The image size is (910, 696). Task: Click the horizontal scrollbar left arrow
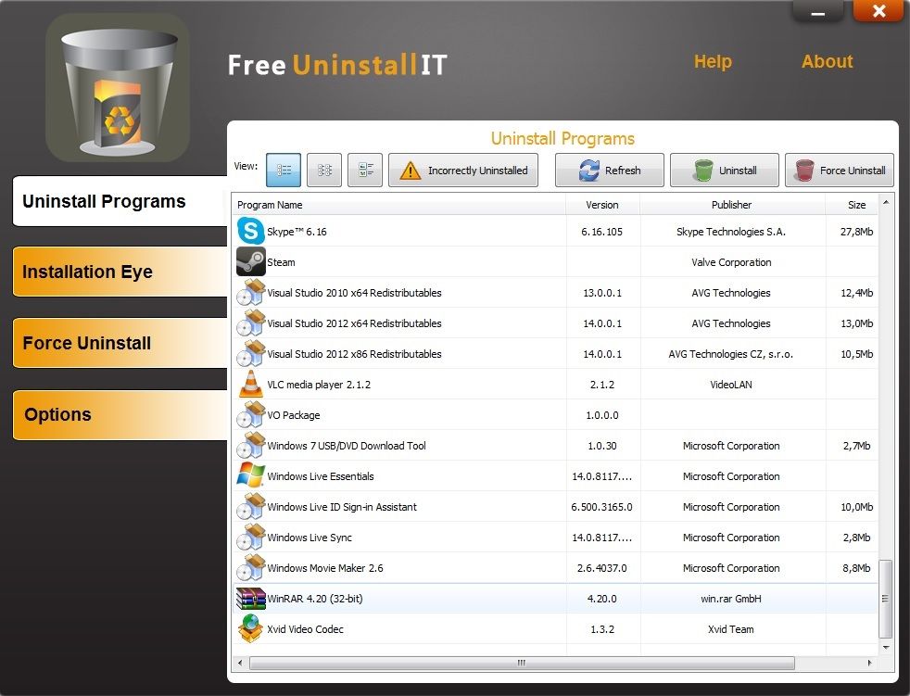(240, 663)
